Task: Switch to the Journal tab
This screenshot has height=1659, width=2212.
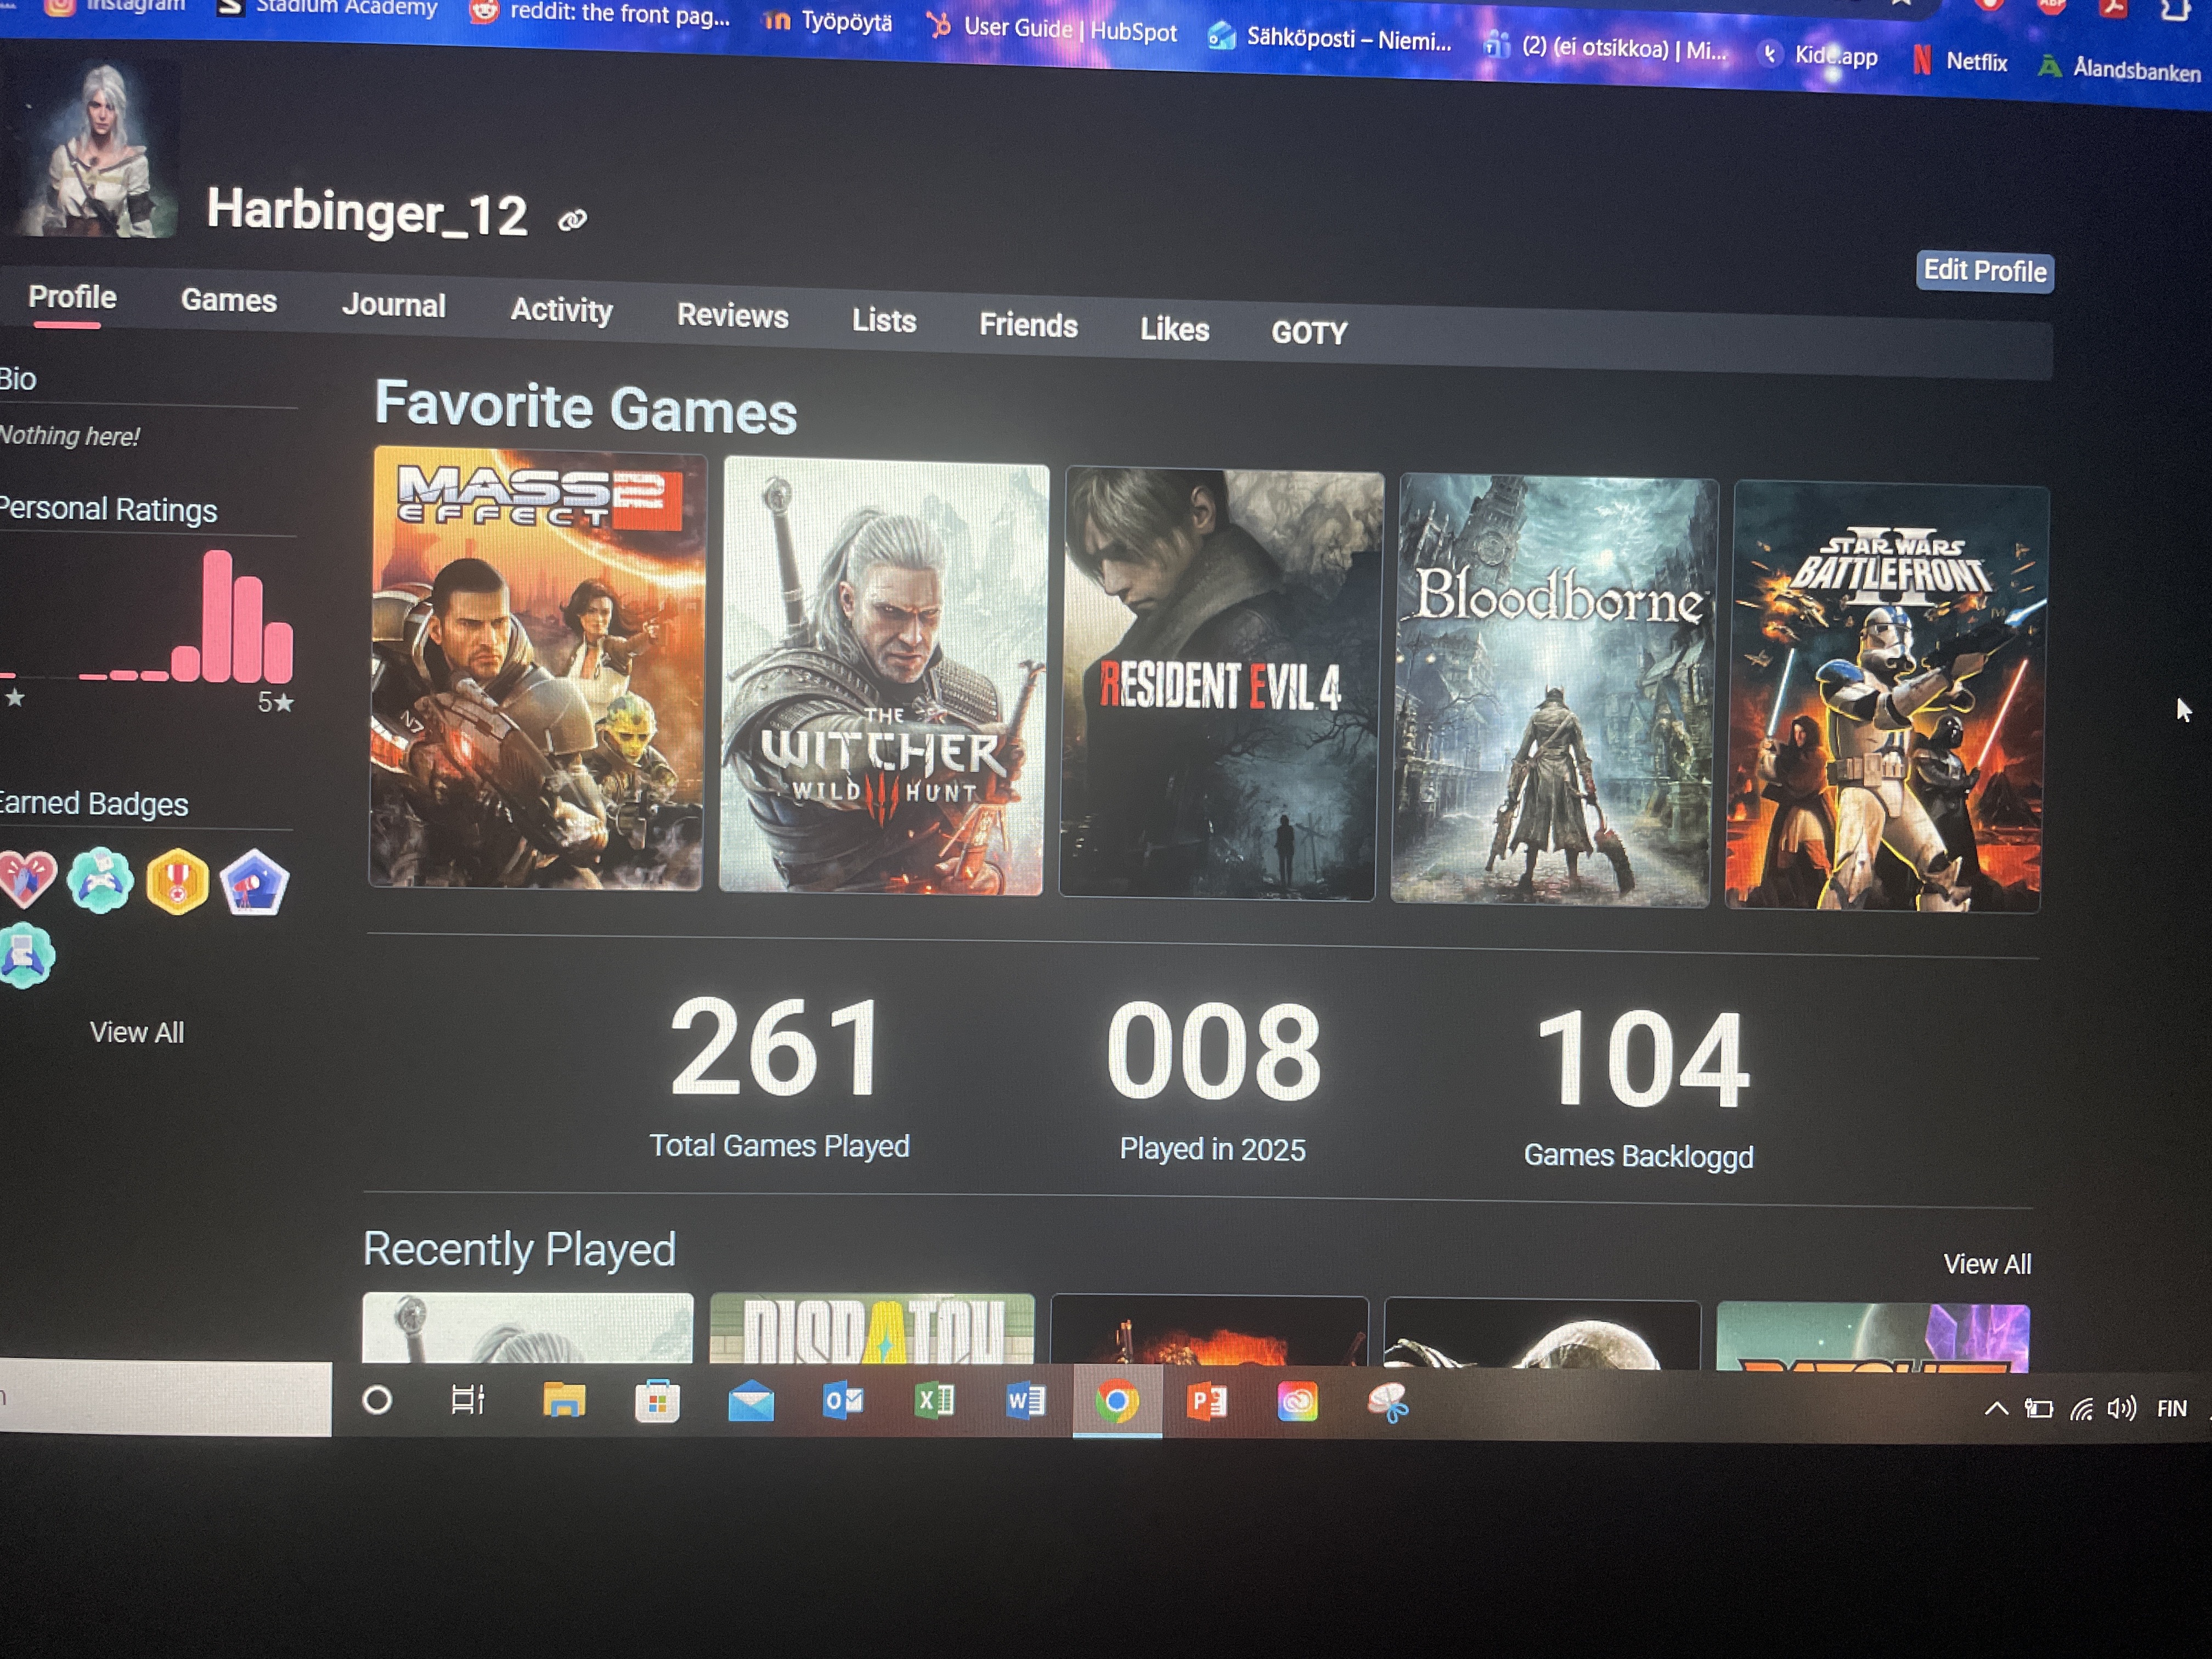Action: pyautogui.click(x=394, y=305)
